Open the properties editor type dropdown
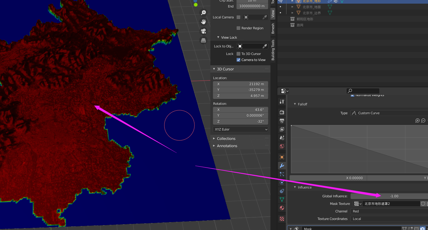The width and height of the screenshot is (428, 230). (x=285, y=91)
